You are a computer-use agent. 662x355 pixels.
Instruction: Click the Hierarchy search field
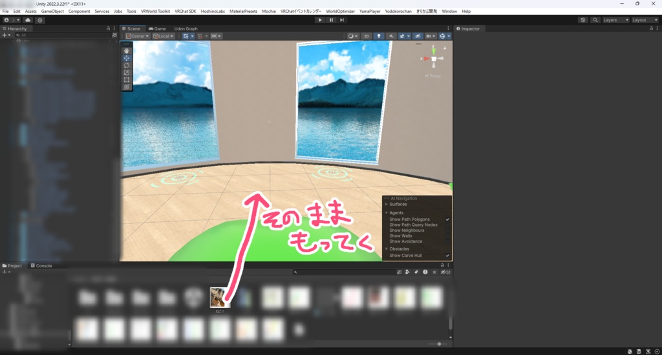coord(63,35)
